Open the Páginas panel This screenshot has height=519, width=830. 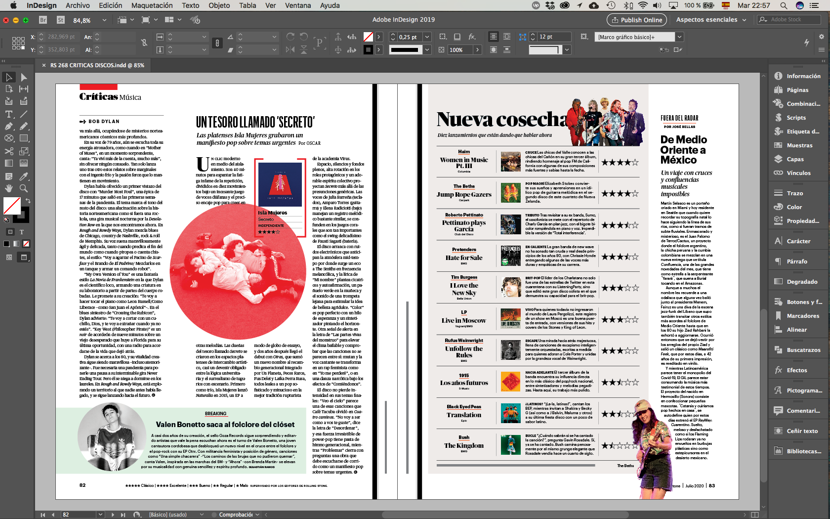pos(797,90)
